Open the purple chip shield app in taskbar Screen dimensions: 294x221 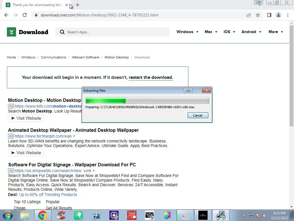(114, 215)
